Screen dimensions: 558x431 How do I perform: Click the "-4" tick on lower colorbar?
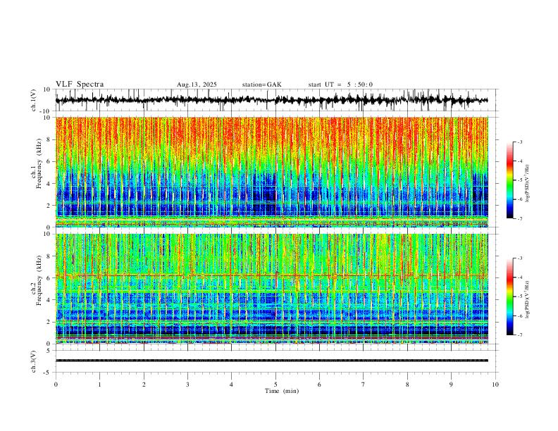tap(519, 277)
